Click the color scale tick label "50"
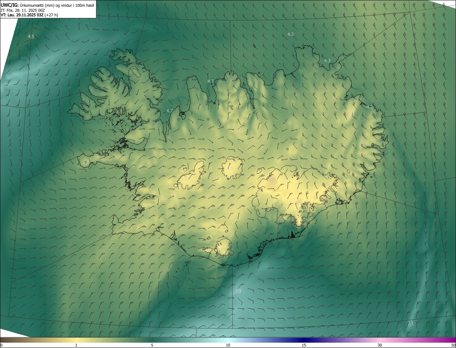This screenshot has height=348, width=456. [453, 345]
